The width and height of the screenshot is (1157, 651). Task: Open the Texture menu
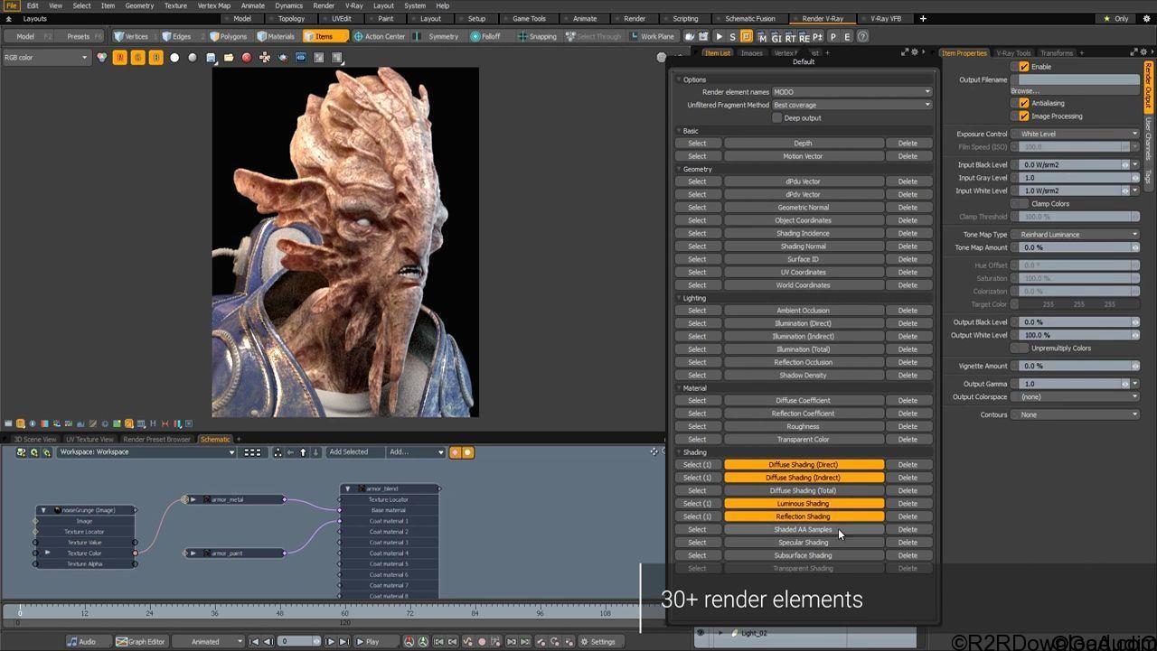click(x=175, y=5)
